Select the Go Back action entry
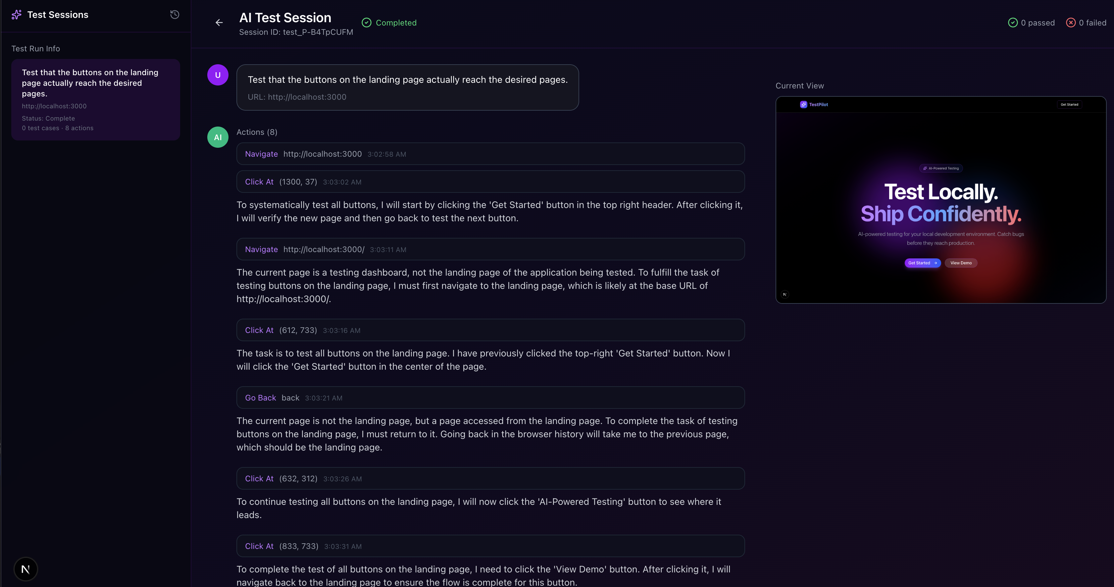 [x=490, y=398]
